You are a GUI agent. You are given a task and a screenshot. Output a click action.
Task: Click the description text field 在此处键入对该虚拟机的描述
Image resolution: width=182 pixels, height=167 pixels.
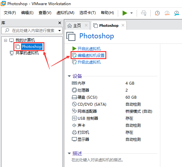tap(97, 160)
